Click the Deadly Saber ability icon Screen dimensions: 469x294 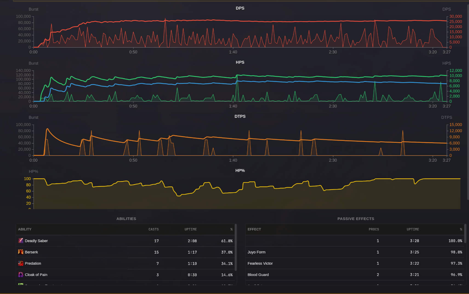20,241
